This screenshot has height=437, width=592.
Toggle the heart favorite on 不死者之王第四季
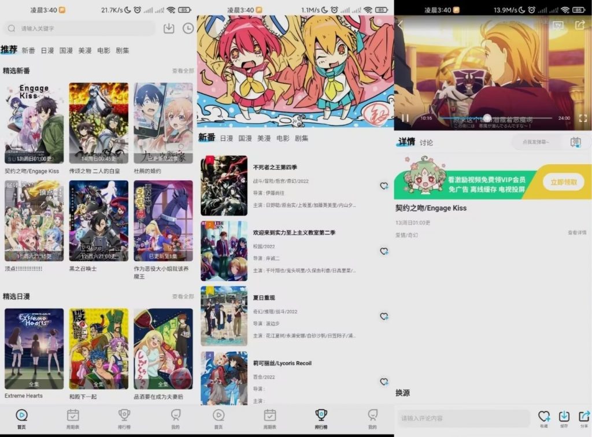pyautogui.click(x=383, y=186)
